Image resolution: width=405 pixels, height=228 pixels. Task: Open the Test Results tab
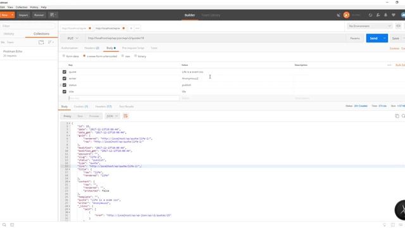pos(127,106)
